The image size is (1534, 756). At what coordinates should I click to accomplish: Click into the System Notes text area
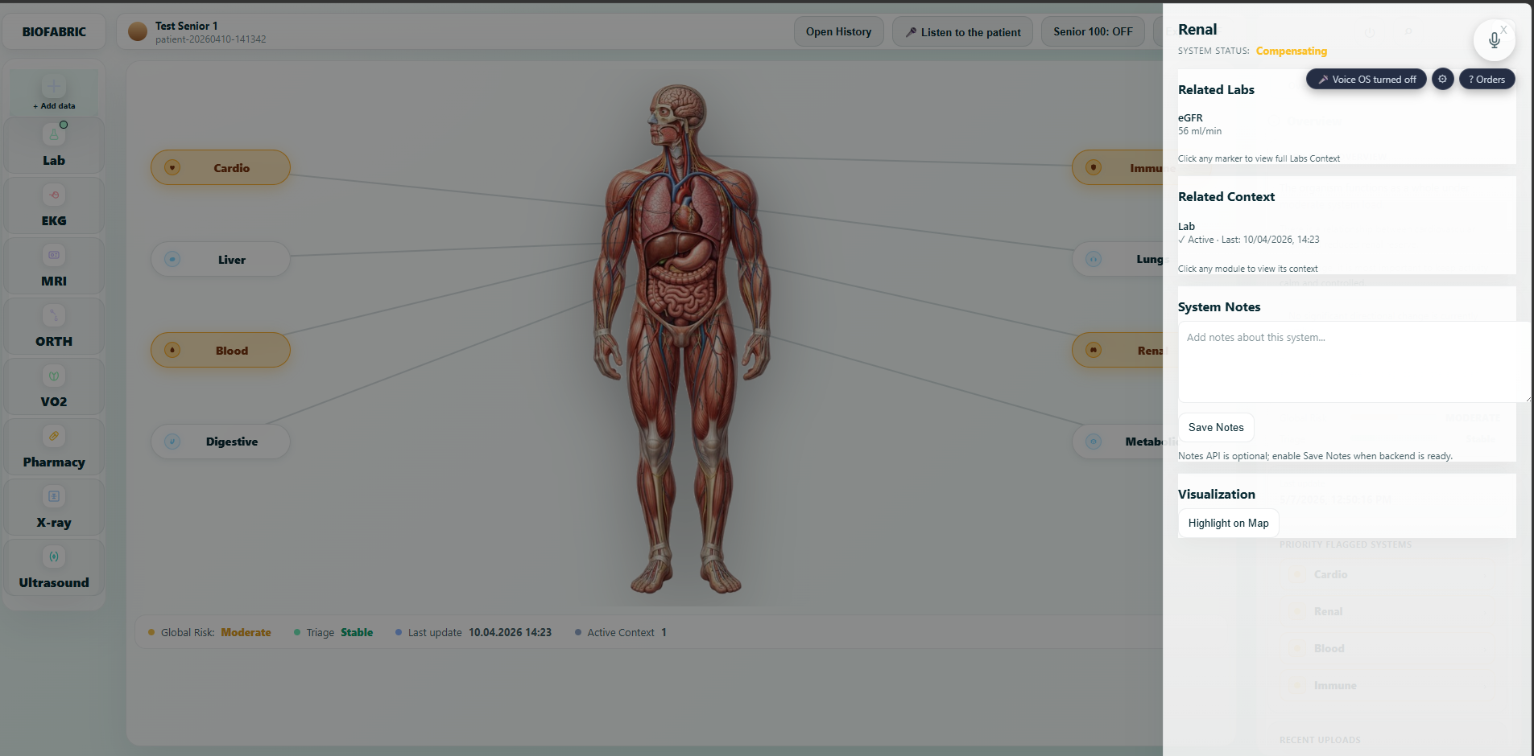tap(1354, 362)
